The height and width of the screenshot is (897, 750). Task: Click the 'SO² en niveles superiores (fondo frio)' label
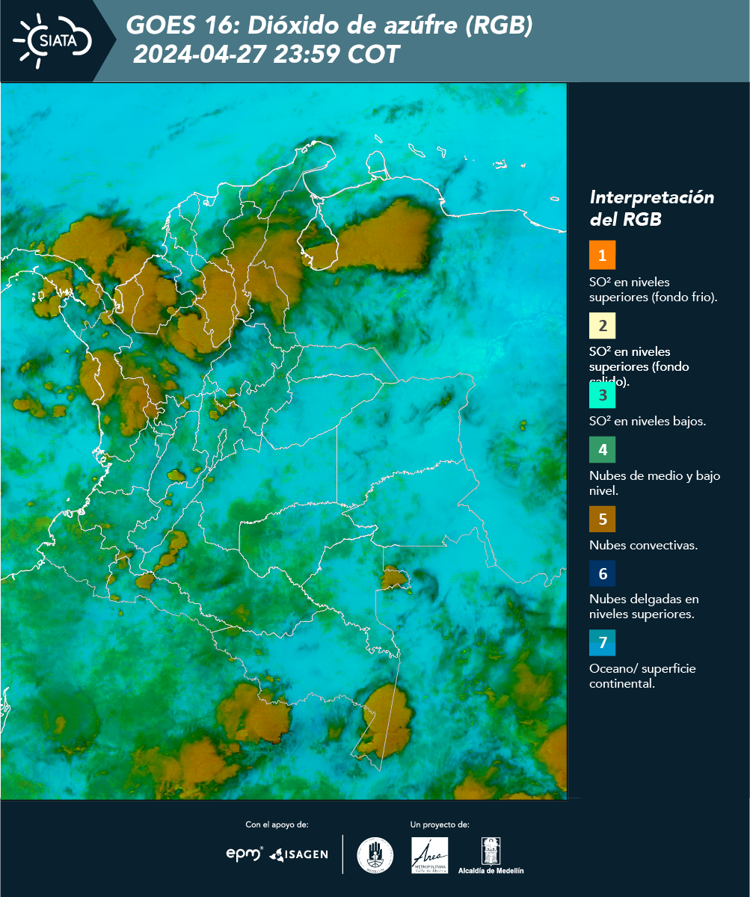(654, 289)
